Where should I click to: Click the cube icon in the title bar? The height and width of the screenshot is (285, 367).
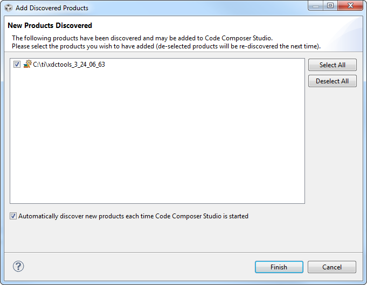[x=9, y=8]
